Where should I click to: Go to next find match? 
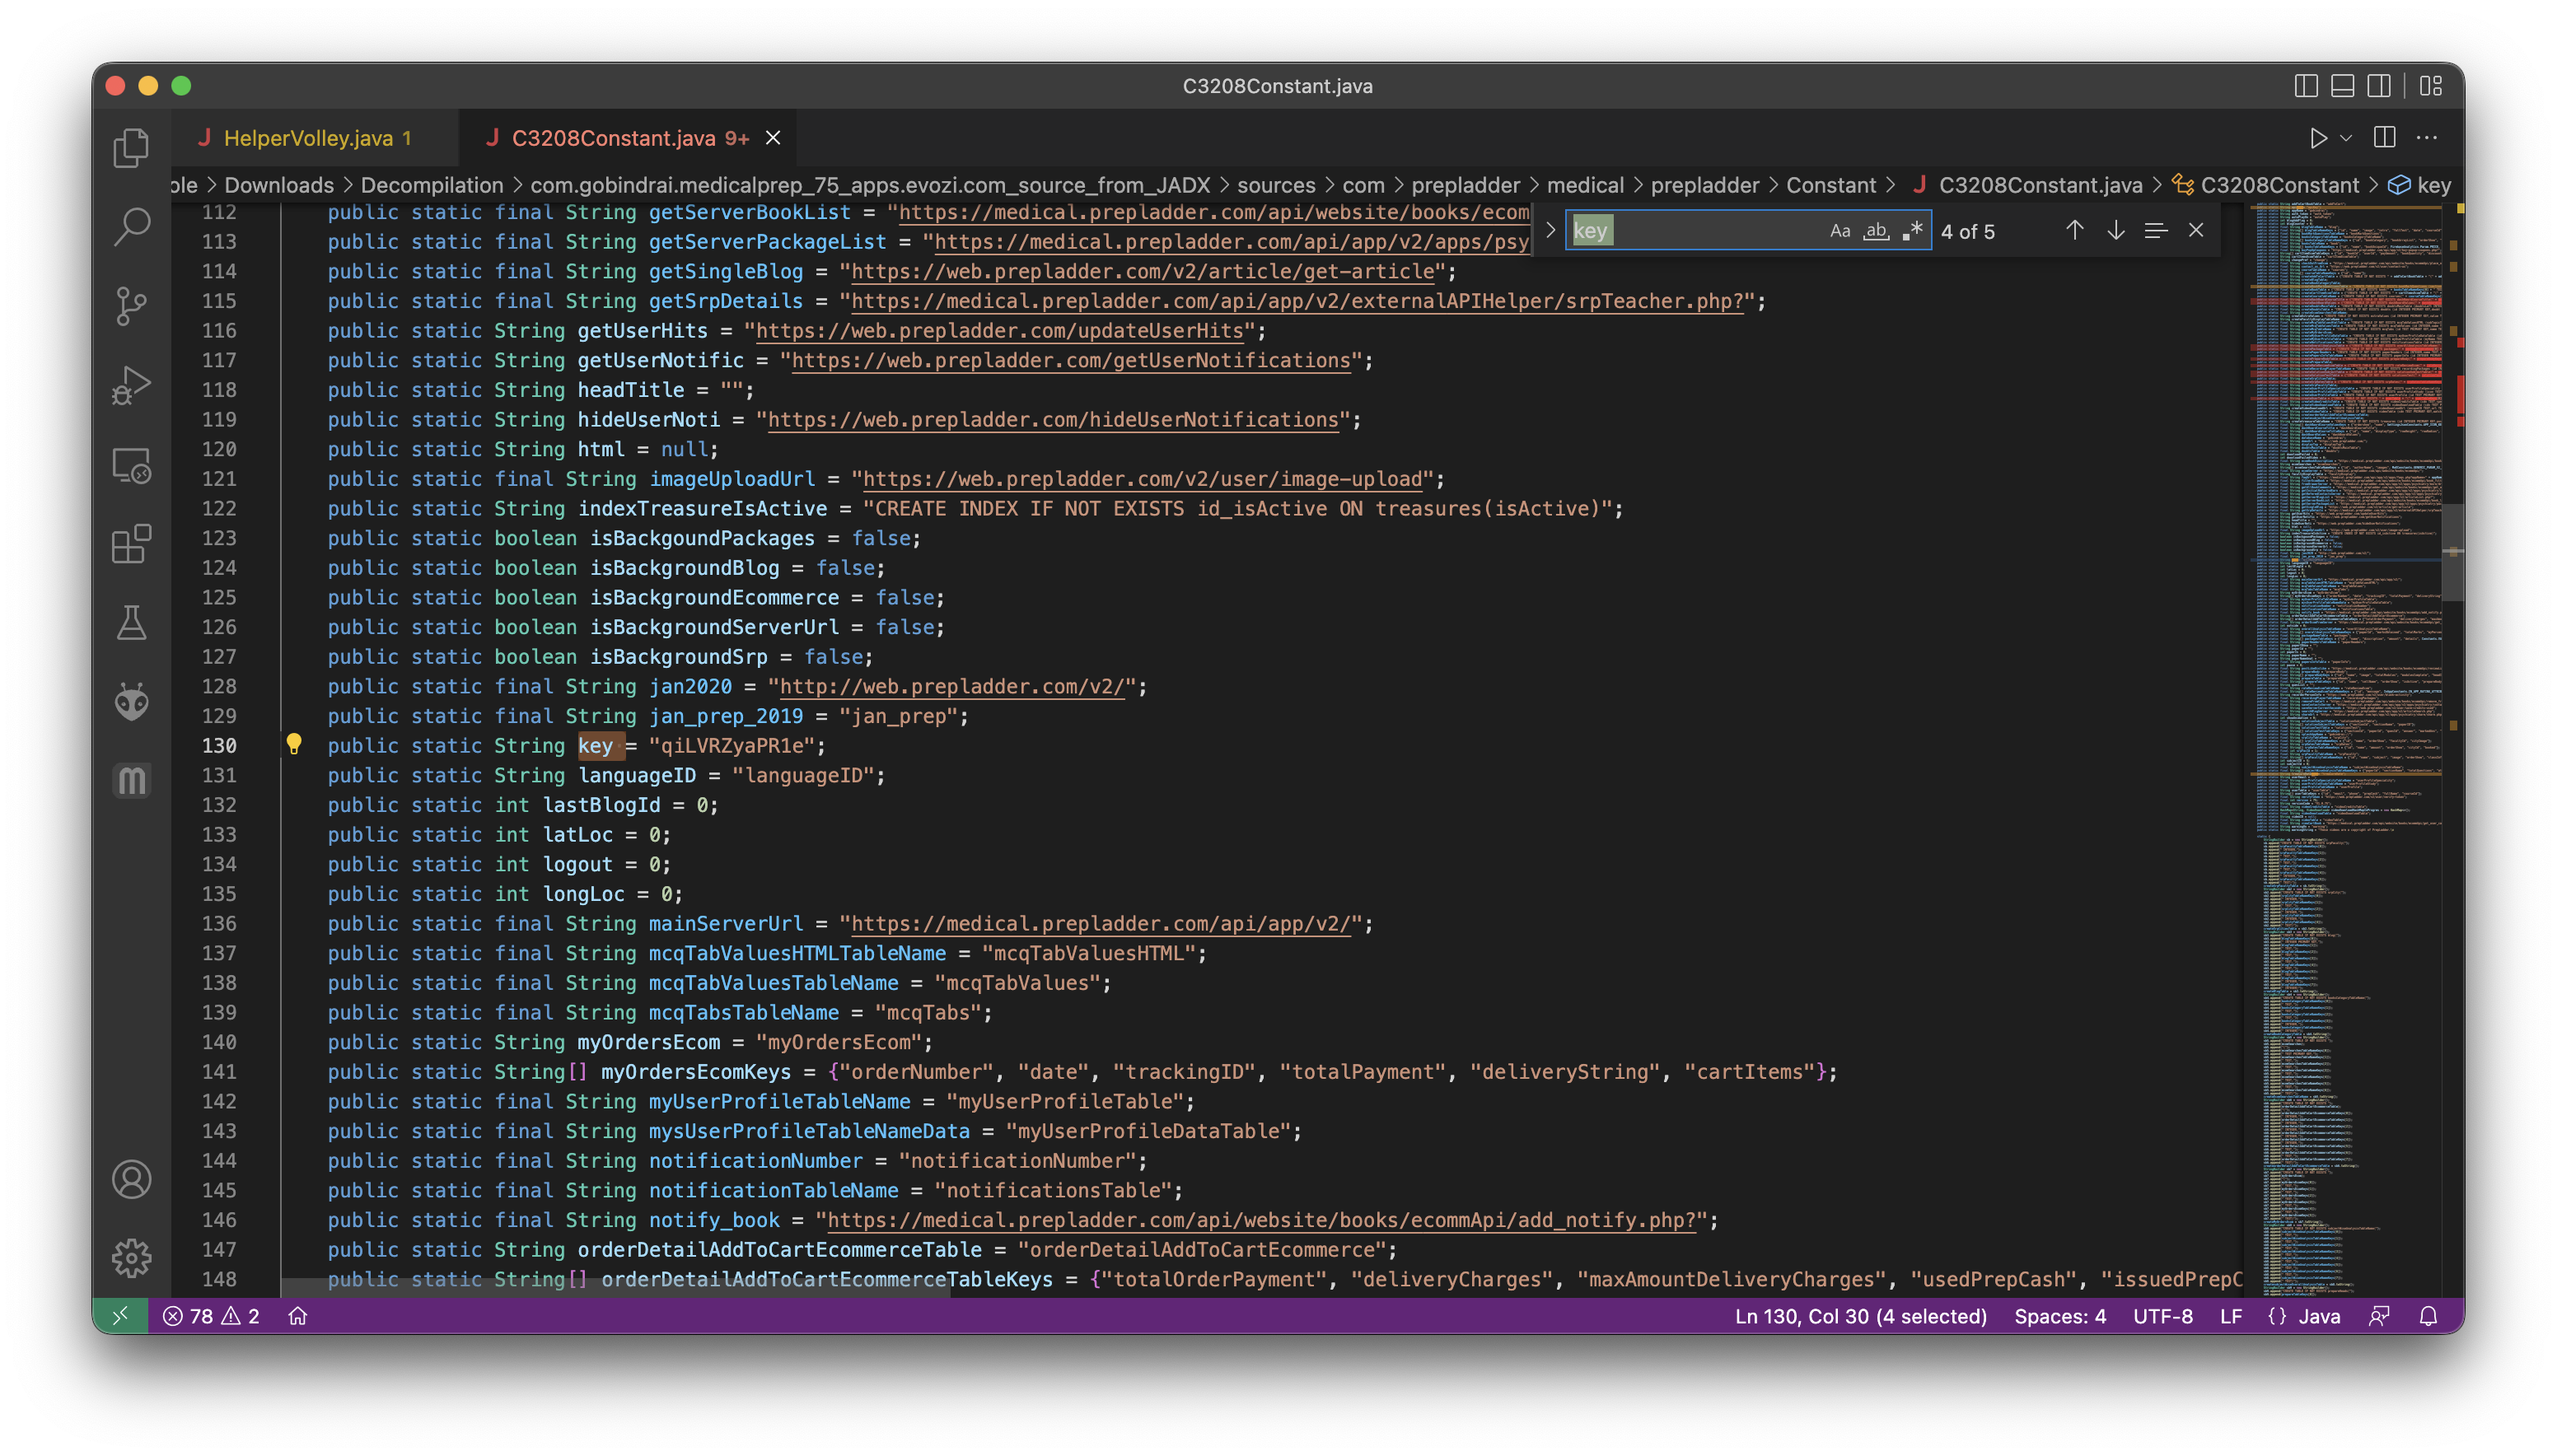pos(2115,231)
